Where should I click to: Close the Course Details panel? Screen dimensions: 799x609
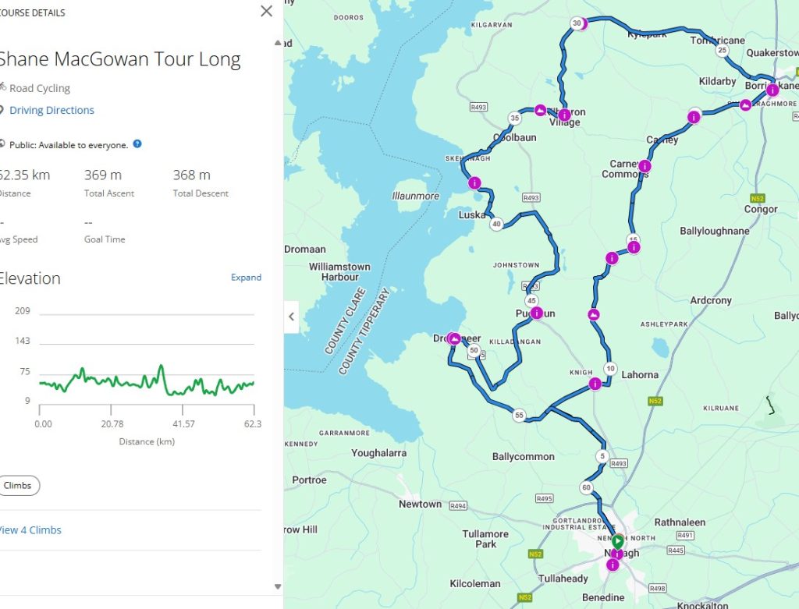point(267,12)
